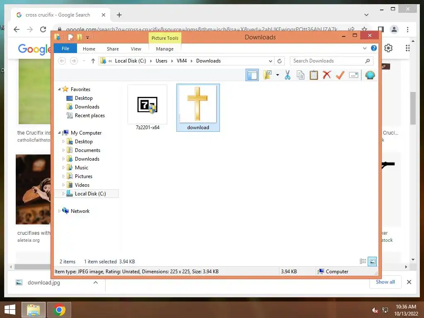Select Recent places in Favorites

[90, 116]
